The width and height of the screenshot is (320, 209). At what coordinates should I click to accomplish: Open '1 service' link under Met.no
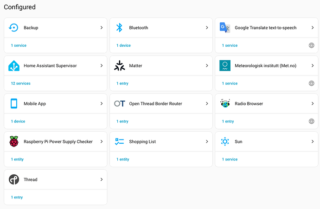coord(230,83)
